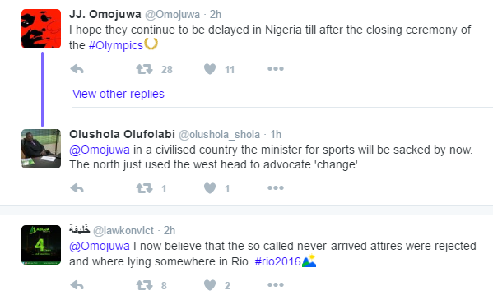Screen dimensions: 493x300
Task: Open the @olushola_shola handle
Action: [219, 135]
